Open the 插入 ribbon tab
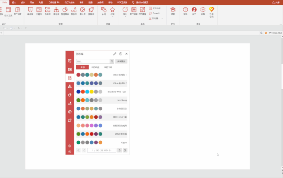283x178 pixels. tap(14, 2)
